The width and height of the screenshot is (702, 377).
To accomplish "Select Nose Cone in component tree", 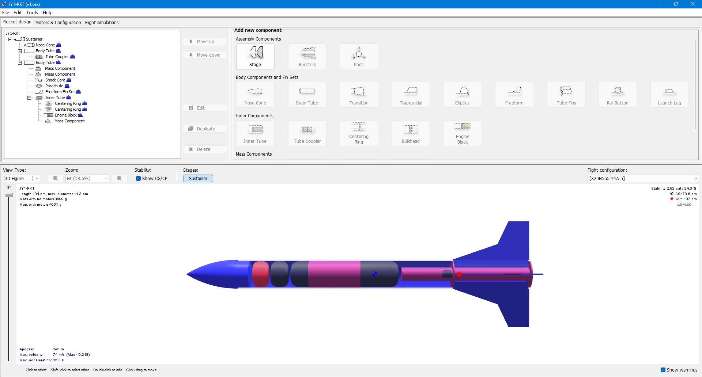I will click(x=45, y=45).
